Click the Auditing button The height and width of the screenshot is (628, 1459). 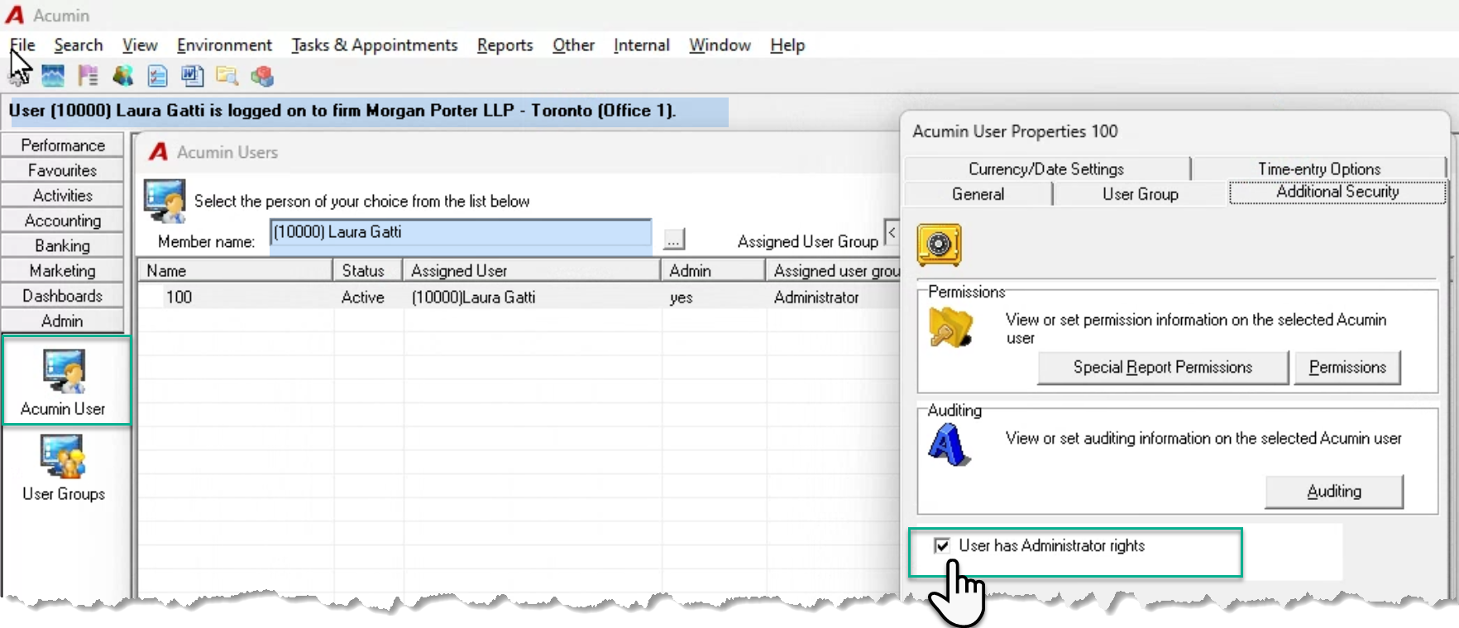[x=1334, y=491]
